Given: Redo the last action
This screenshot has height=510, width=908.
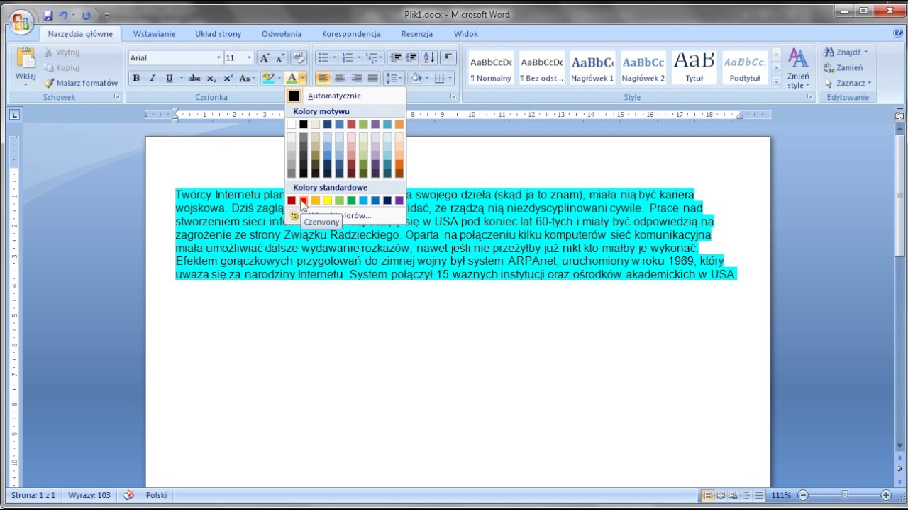Looking at the screenshot, I should [x=86, y=15].
